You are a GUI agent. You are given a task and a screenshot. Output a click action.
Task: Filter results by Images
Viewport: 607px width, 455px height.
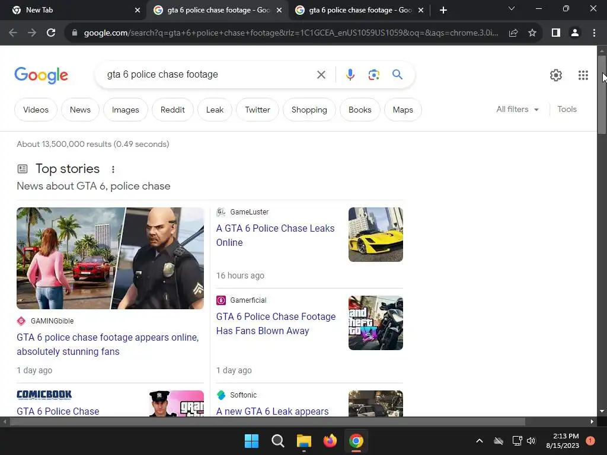126,110
